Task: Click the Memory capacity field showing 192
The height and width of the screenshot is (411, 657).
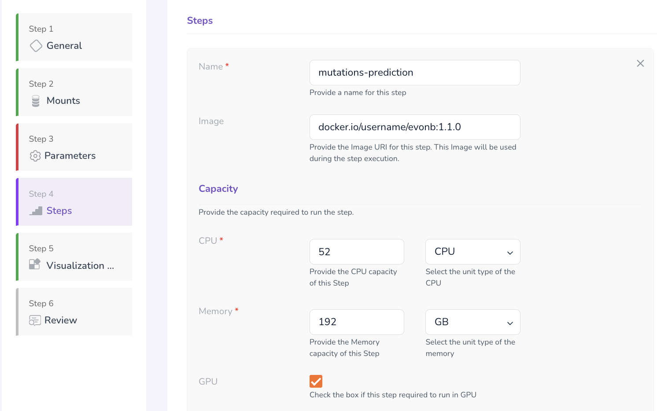Action: 356,322
